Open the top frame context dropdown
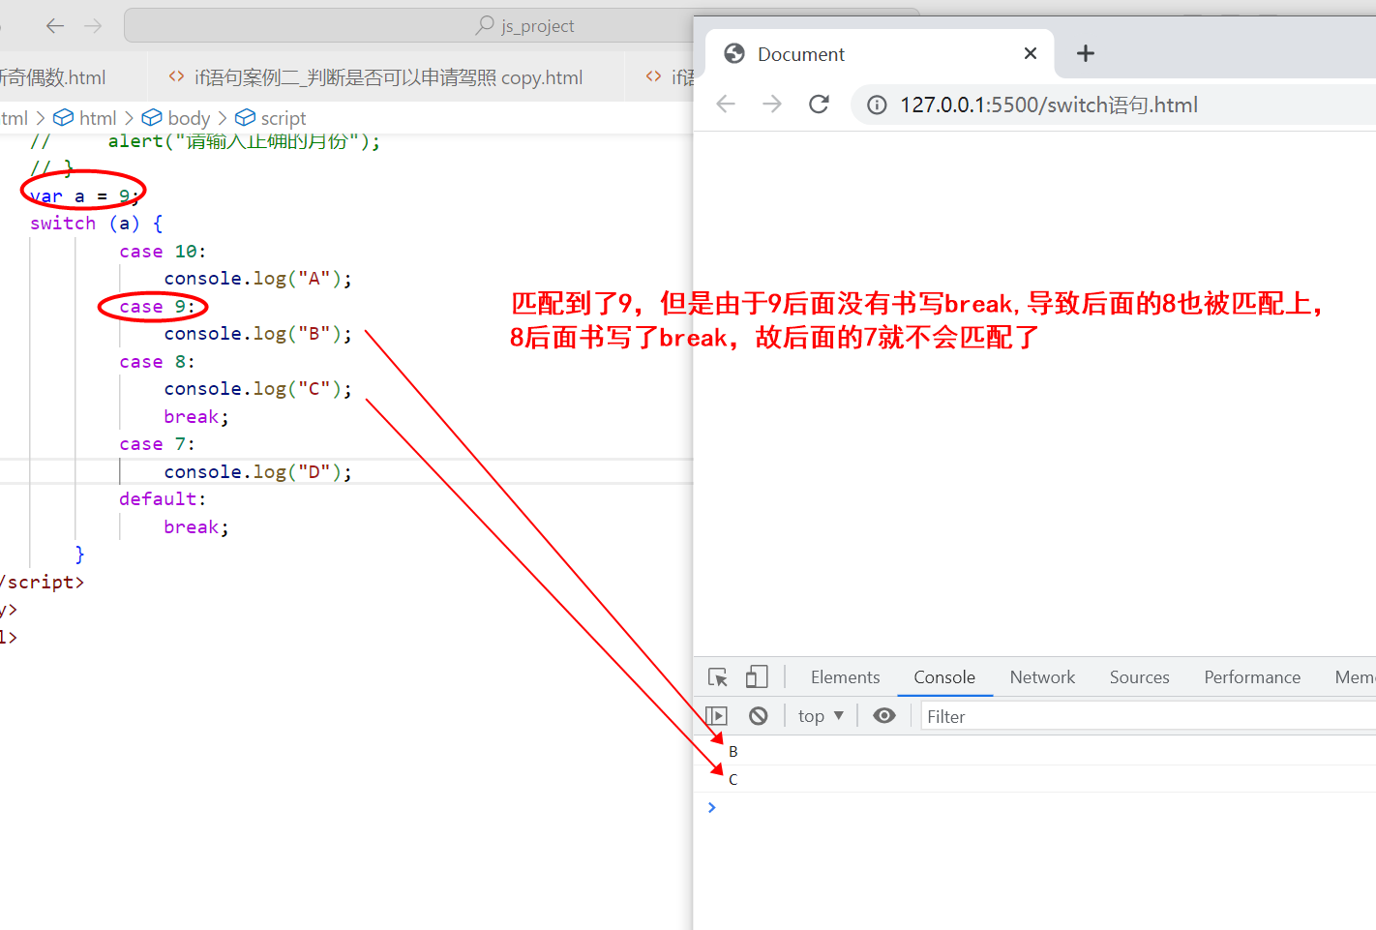 pyautogui.click(x=819, y=715)
